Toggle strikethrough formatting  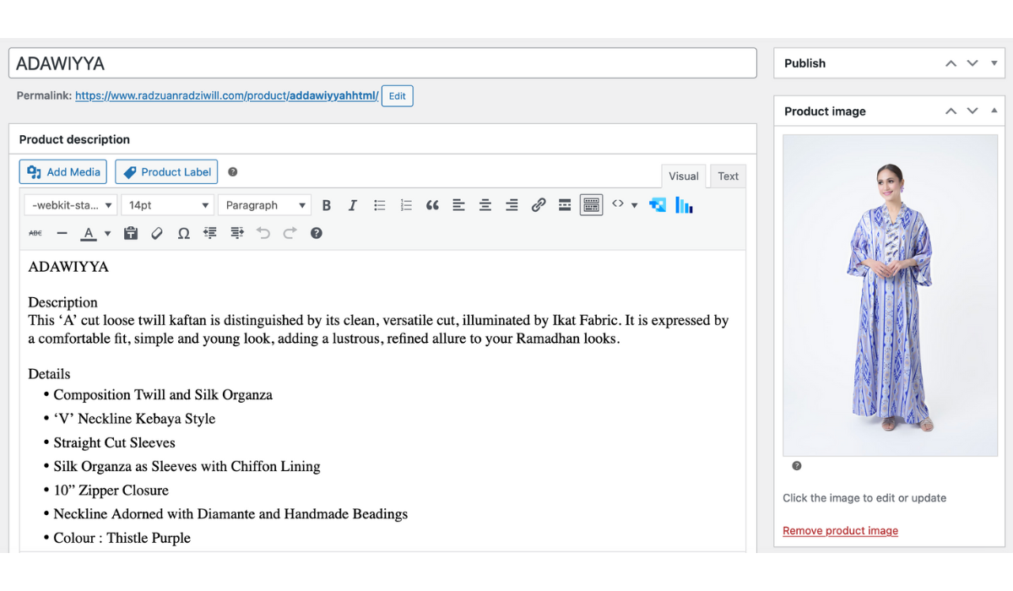(x=35, y=233)
